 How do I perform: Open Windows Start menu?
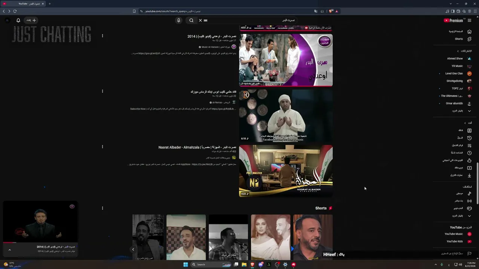185,265
